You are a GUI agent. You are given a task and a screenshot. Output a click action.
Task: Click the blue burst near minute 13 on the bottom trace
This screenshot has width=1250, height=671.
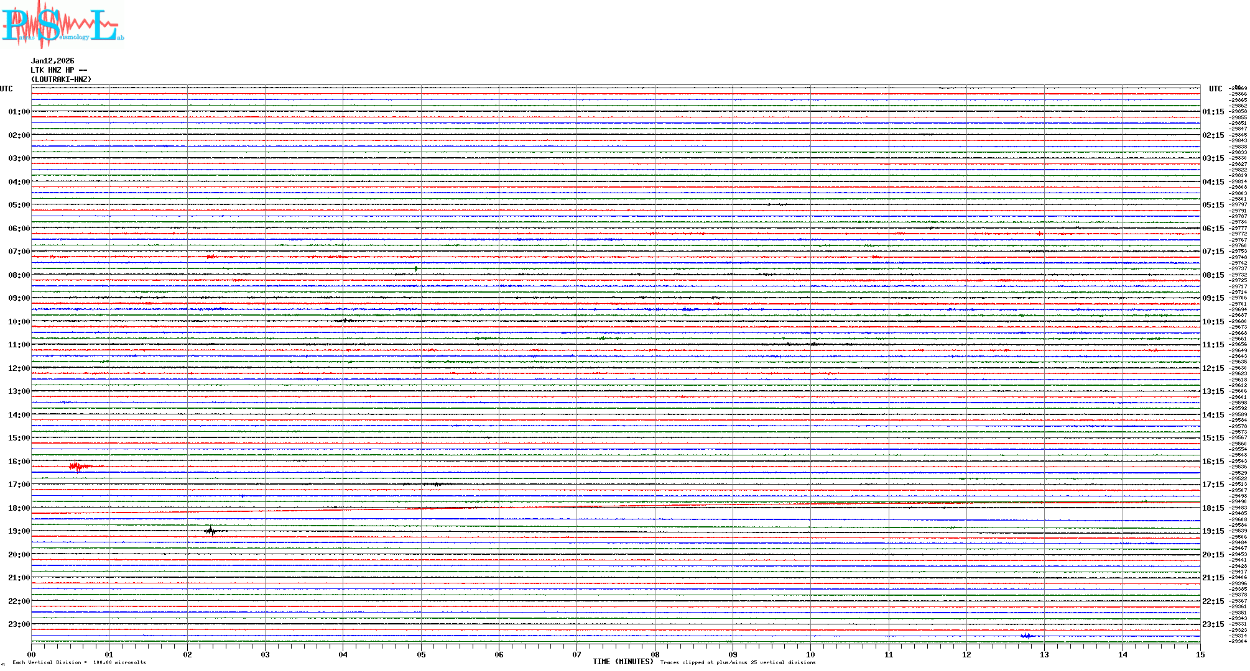1026,636
